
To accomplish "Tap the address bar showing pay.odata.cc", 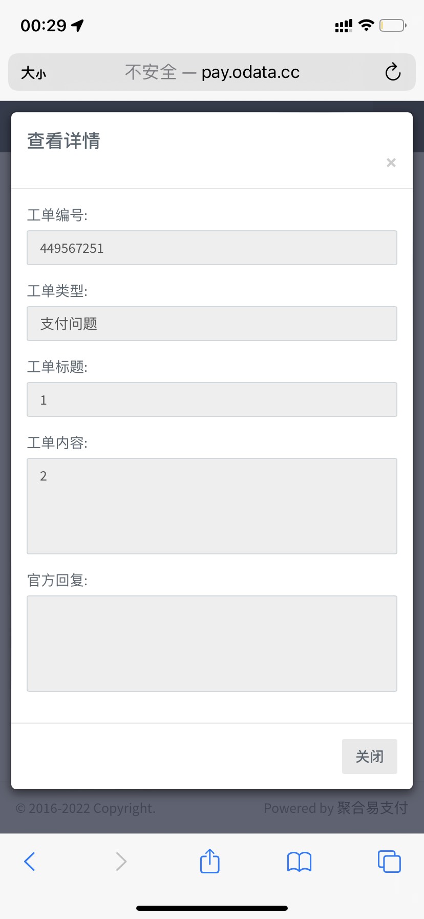I will click(212, 72).
